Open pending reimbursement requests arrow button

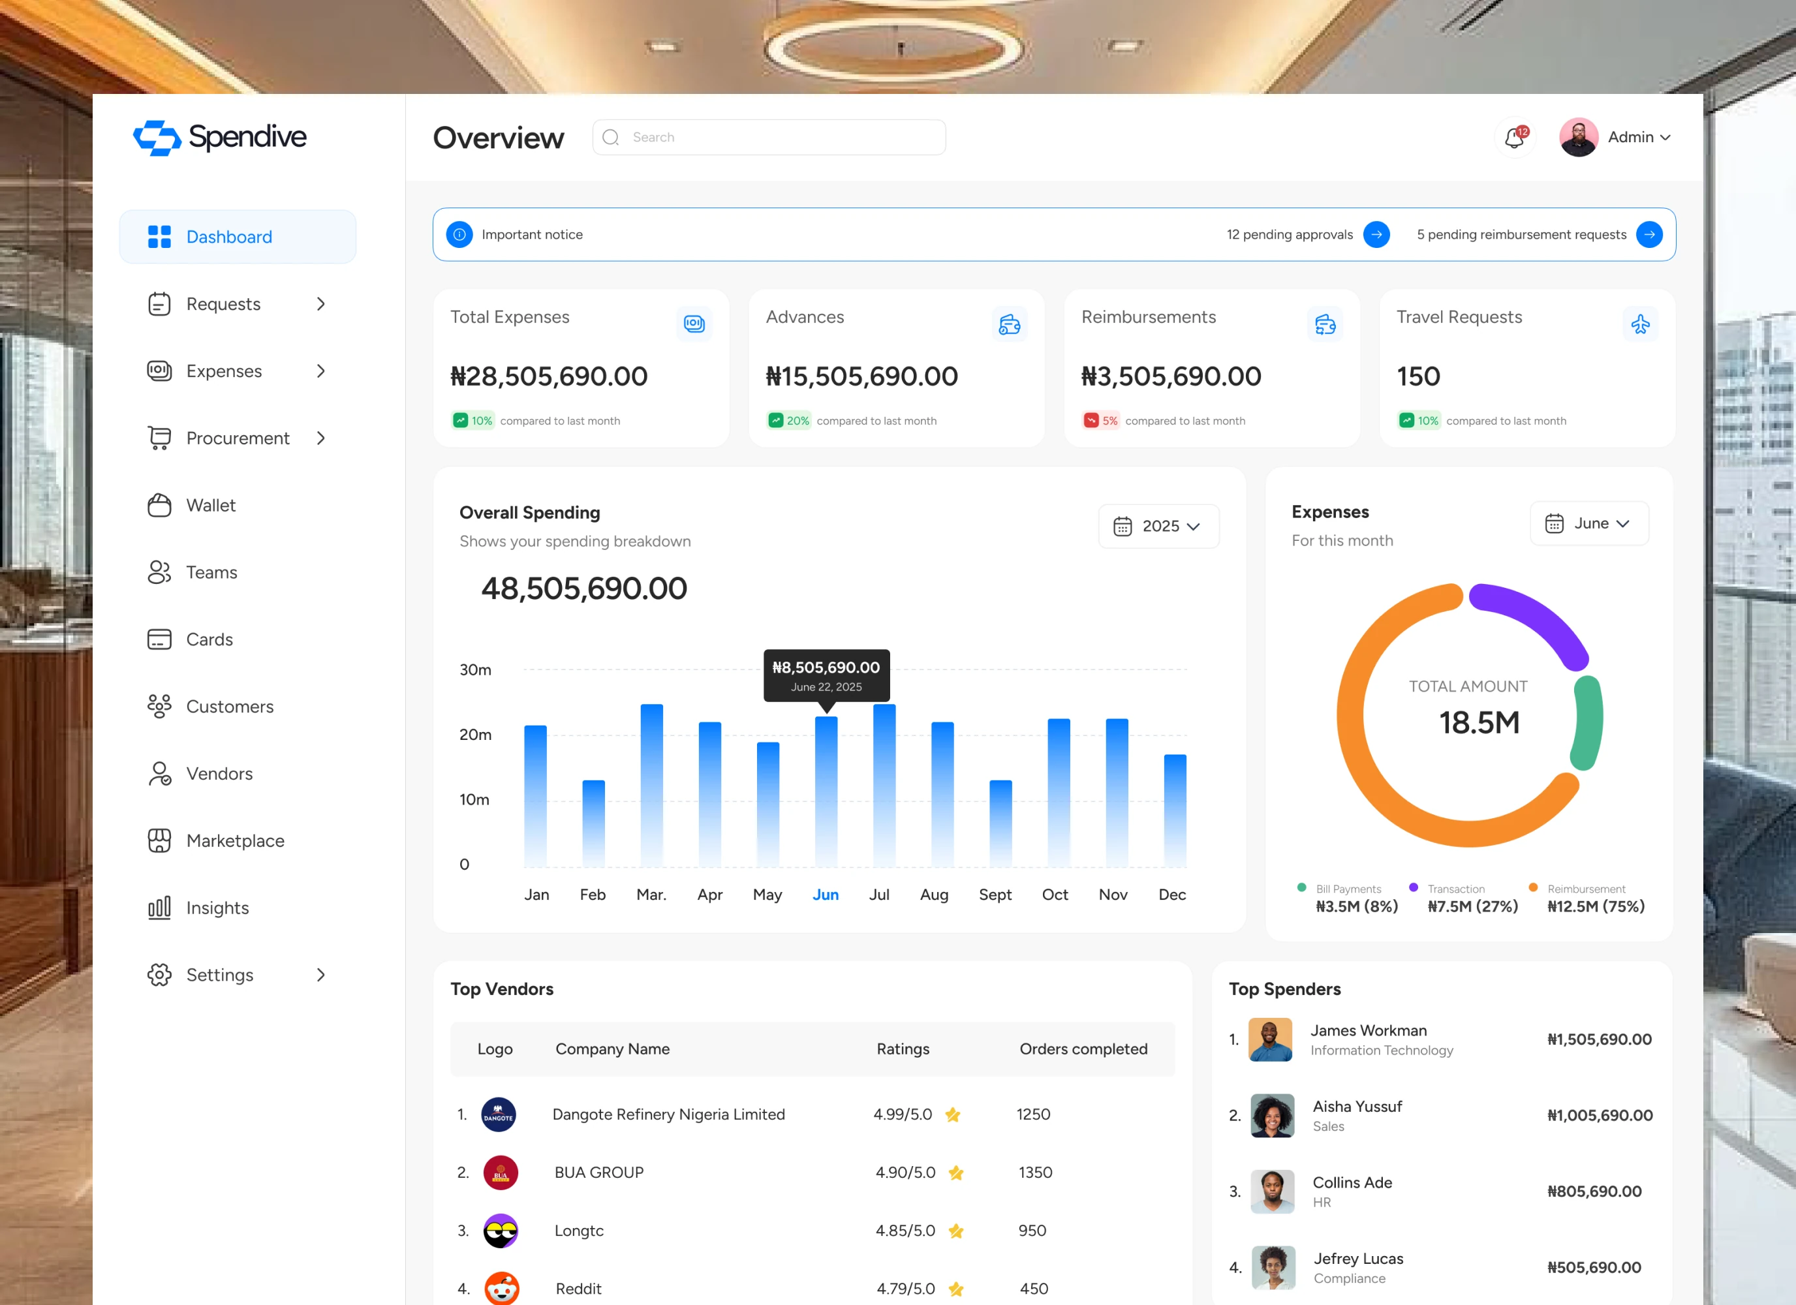(1650, 234)
